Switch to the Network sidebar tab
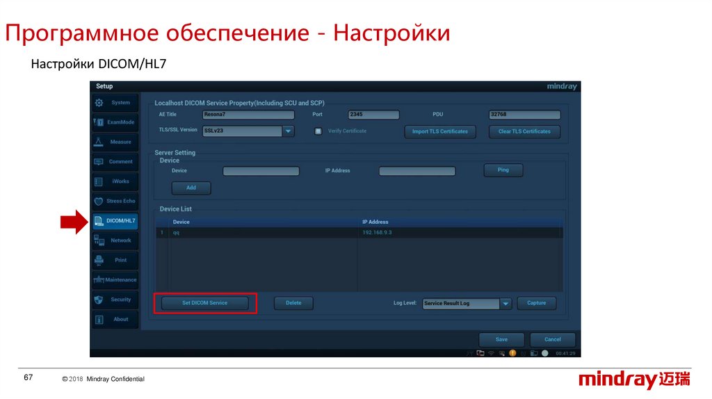712x399 pixels. click(115, 241)
